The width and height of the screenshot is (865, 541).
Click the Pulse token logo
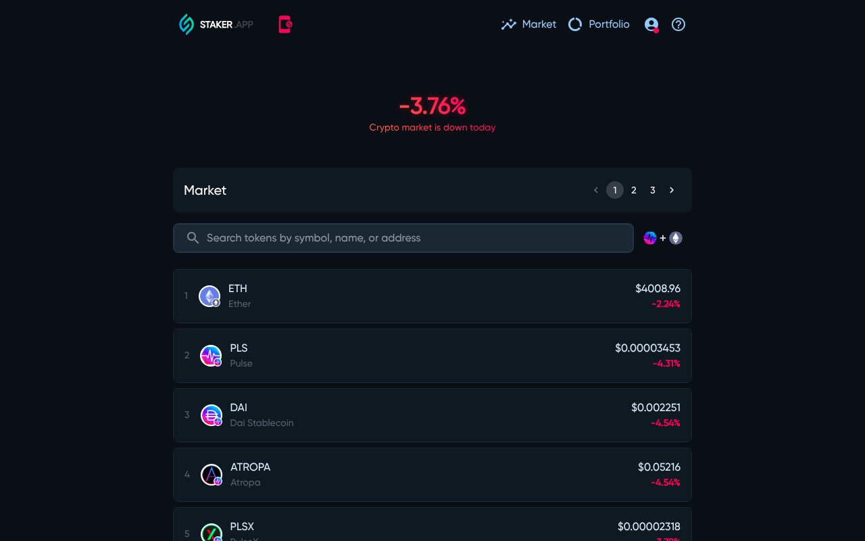tap(209, 355)
